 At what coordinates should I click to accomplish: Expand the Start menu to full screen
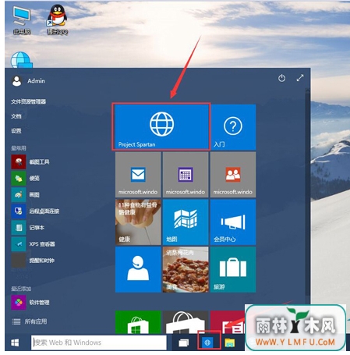pyautogui.click(x=300, y=78)
